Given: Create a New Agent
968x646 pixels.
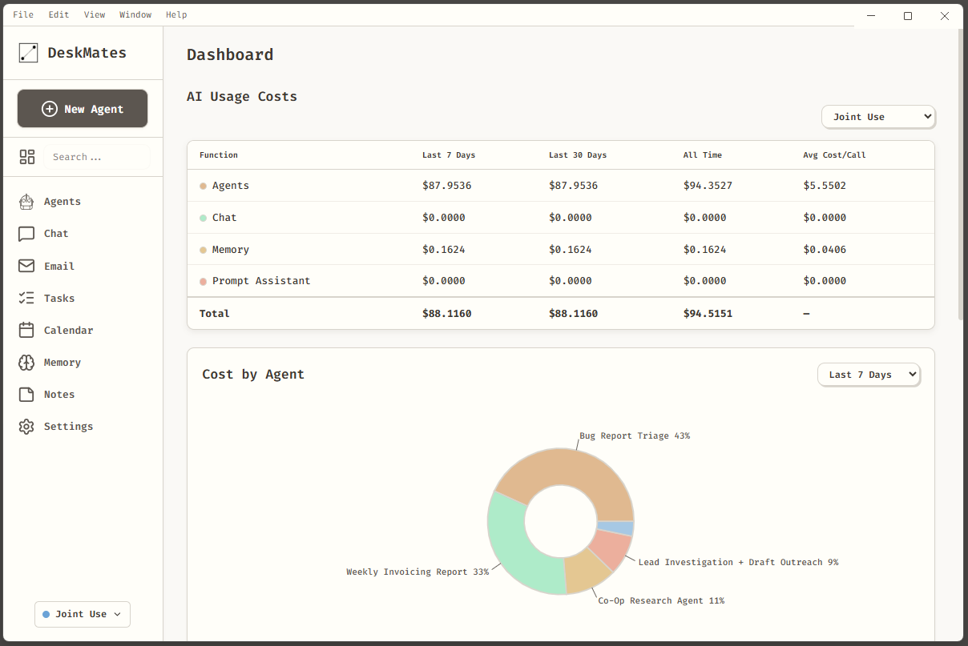Looking at the screenshot, I should click(x=83, y=109).
